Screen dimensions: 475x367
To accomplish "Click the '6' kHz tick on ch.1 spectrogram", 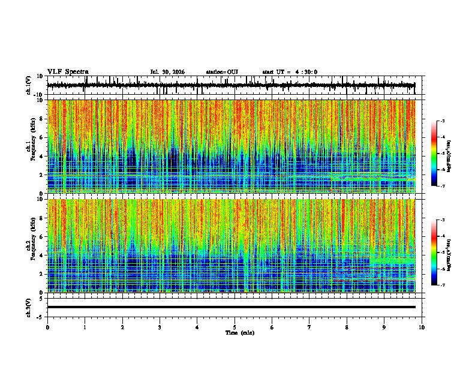I will tap(41, 137).
